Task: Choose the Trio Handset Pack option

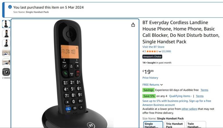Action: click(175, 125)
